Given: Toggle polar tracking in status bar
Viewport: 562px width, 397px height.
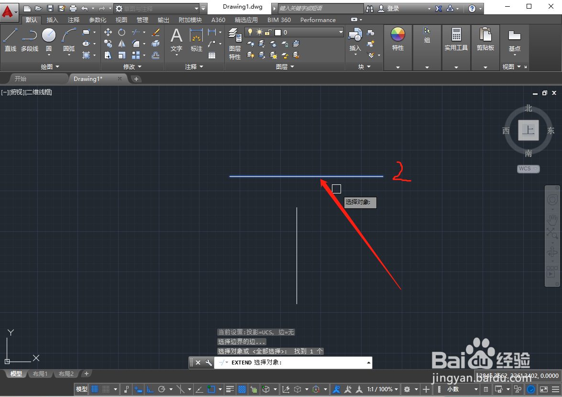Looking at the screenshot, I should [162, 389].
